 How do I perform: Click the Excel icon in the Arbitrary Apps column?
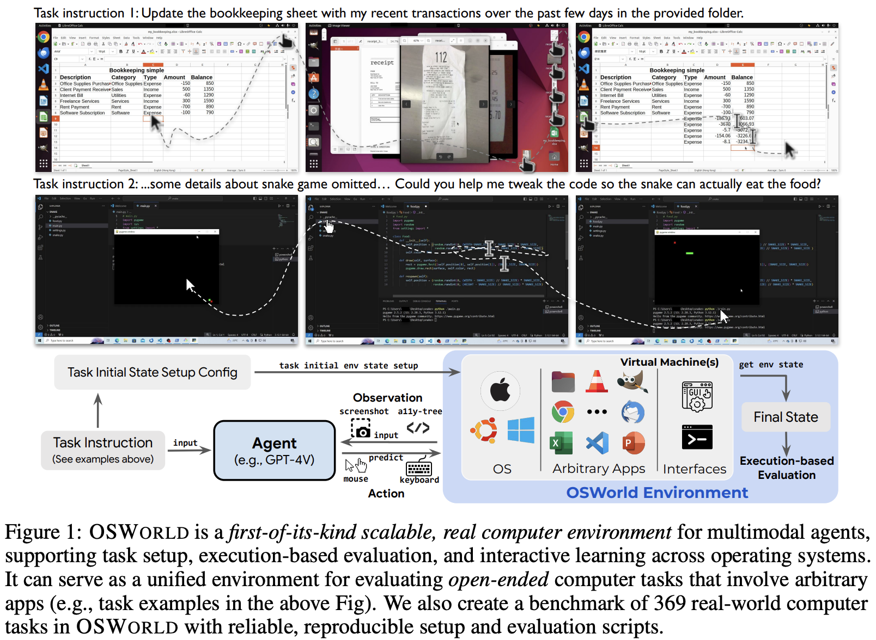[561, 443]
